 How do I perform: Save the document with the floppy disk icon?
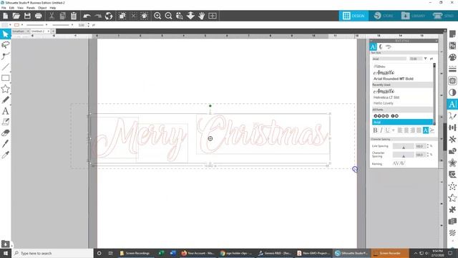[27, 16]
